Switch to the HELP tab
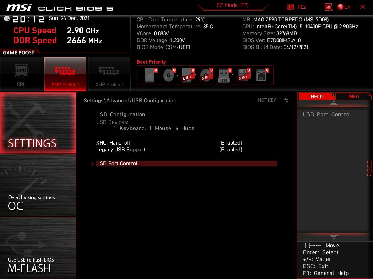The height and width of the screenshot is (279, 373). click(x=316, y=96)
